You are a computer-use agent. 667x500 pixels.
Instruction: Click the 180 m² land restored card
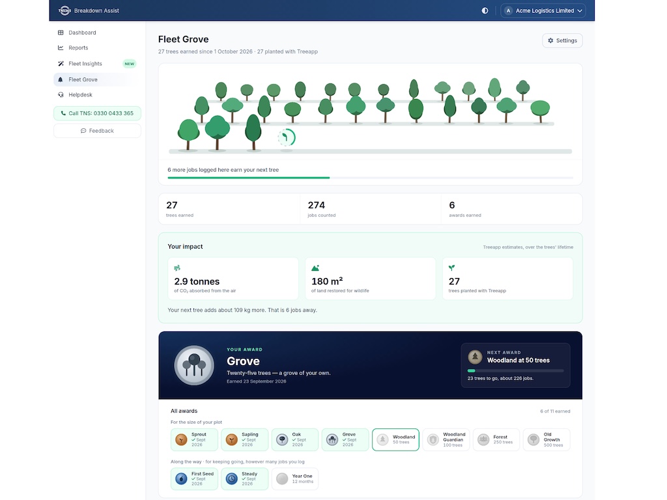pos(371,279)
